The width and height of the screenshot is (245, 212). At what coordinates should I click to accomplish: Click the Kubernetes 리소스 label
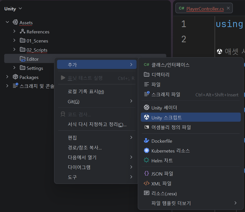171,151
